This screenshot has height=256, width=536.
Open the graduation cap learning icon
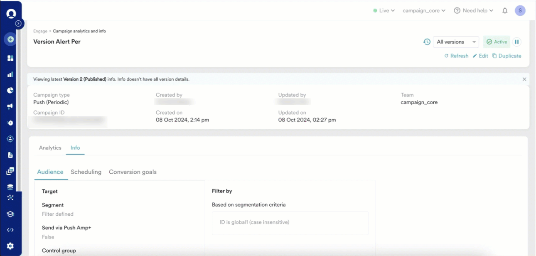[10, 214]
